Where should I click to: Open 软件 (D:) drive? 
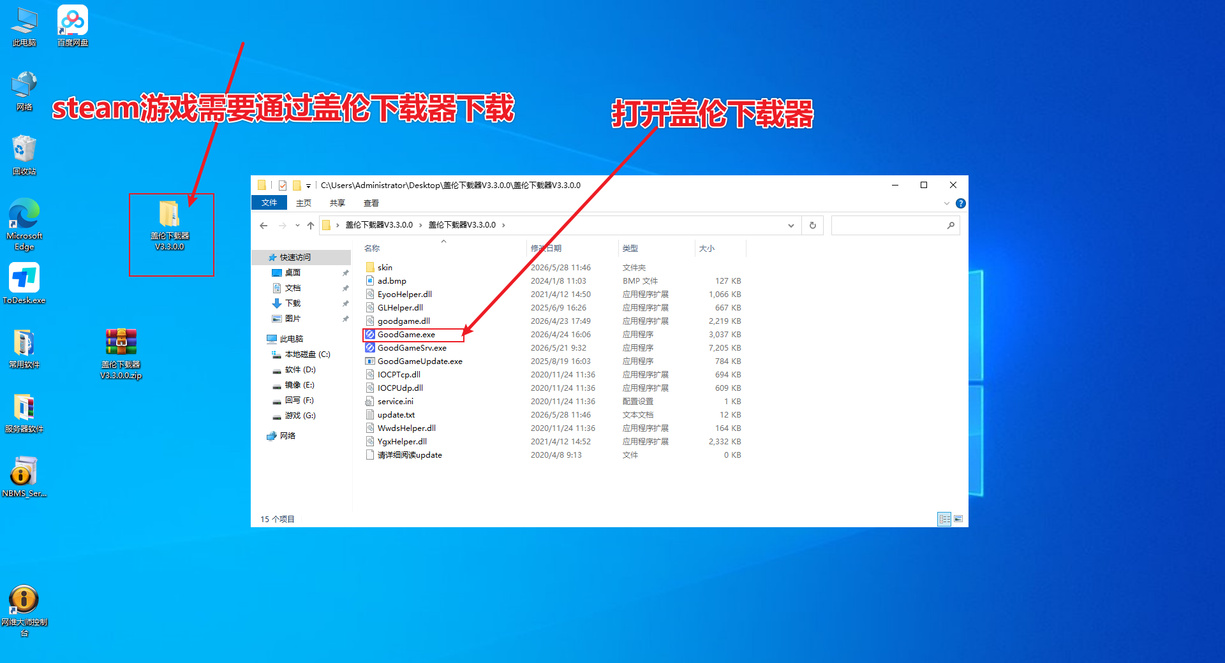point(300,370)
